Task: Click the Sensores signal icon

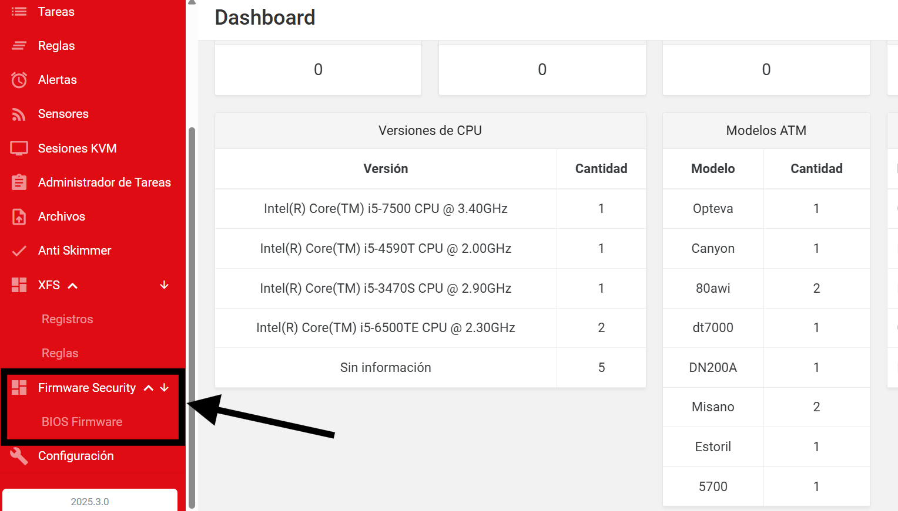Action: pos(19,114)
